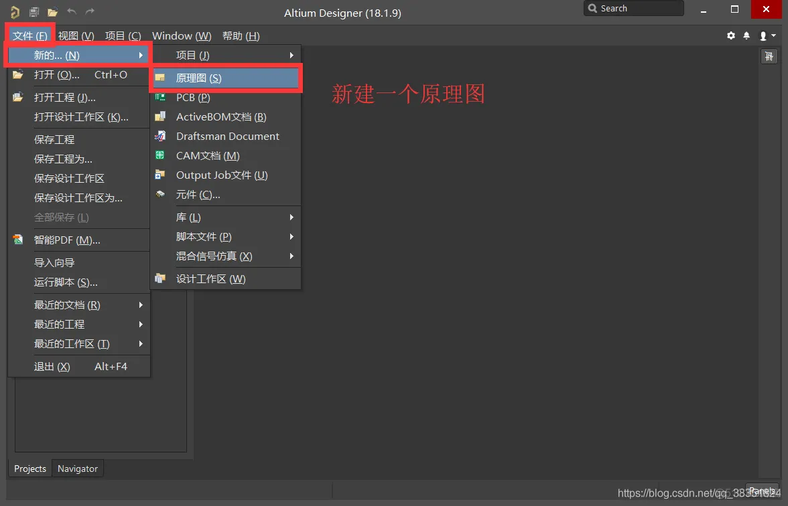The width and height of the screenshot is (788, 506).
Task: Select CAM文档 (M) entry
Action: 226,155
